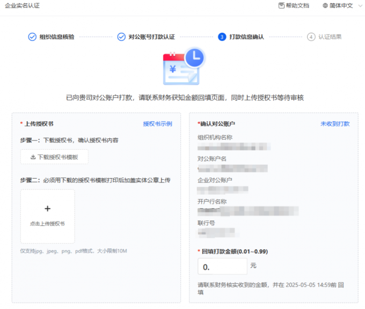Click the 组织机构名称 field label
Viewport: 365px width, 309px height.
215,137
